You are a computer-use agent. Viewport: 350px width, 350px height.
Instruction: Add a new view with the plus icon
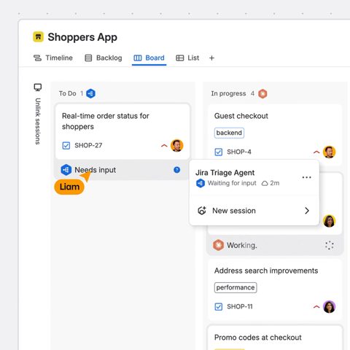pos(211,58)
